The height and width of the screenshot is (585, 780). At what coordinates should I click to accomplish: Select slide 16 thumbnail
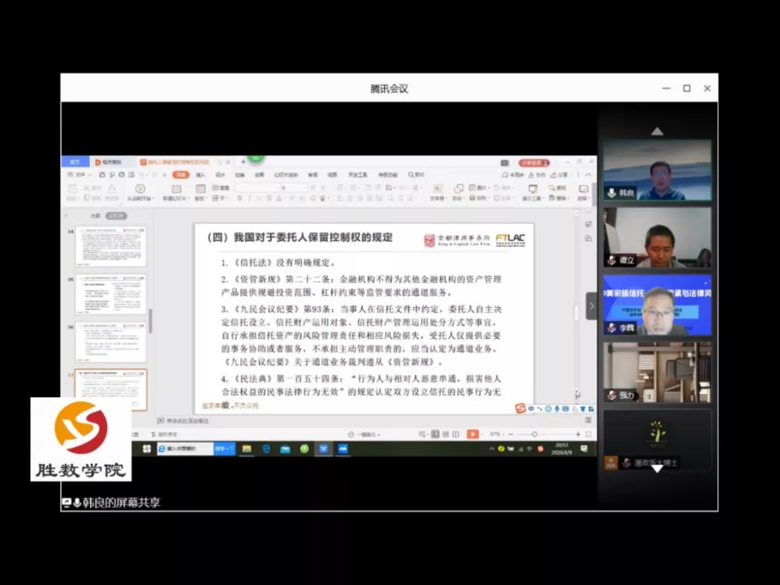(111, 342)
